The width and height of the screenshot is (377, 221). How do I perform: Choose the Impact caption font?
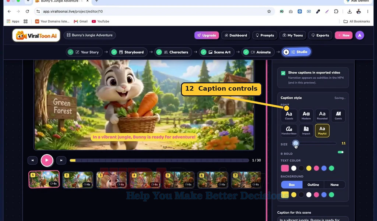point(306,131)
